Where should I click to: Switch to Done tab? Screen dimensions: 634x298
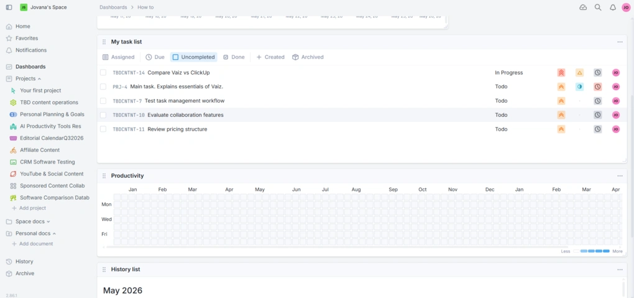point(234,57)
